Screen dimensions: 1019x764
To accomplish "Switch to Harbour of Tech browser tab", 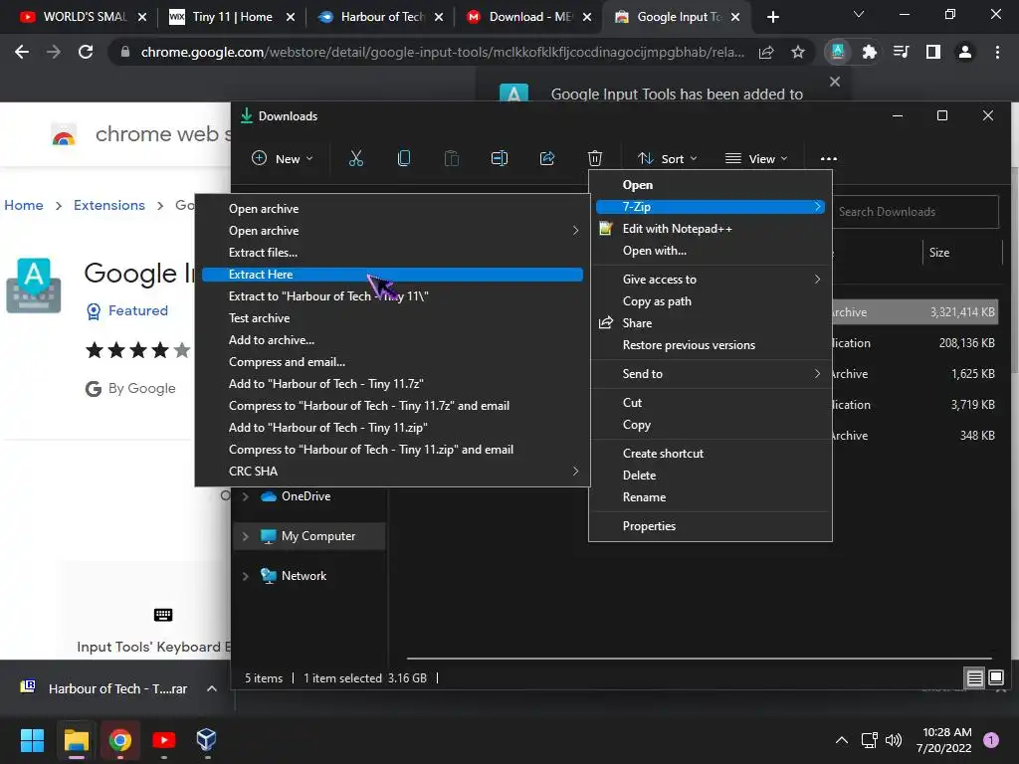I will (x=380, y=17).
